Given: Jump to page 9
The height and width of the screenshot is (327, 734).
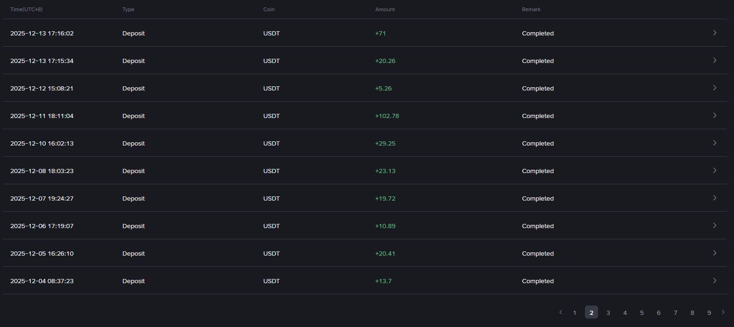Looking at the screenshot, I should (x=709, y=313).
